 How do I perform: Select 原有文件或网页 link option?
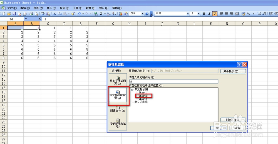point(118,81)
